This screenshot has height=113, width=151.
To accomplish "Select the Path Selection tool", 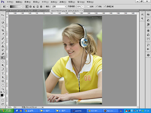I will pyautogui.click(x=3, y=77).
